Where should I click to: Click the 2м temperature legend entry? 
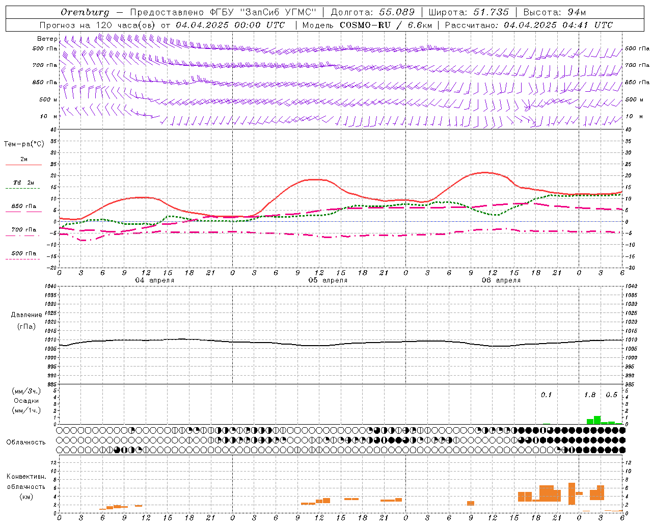coord(24,159)
